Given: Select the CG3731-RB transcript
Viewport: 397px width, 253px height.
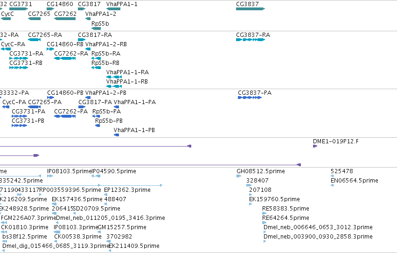Looking at the screenshot, I should pyautogui.click(x=19, y=68).
